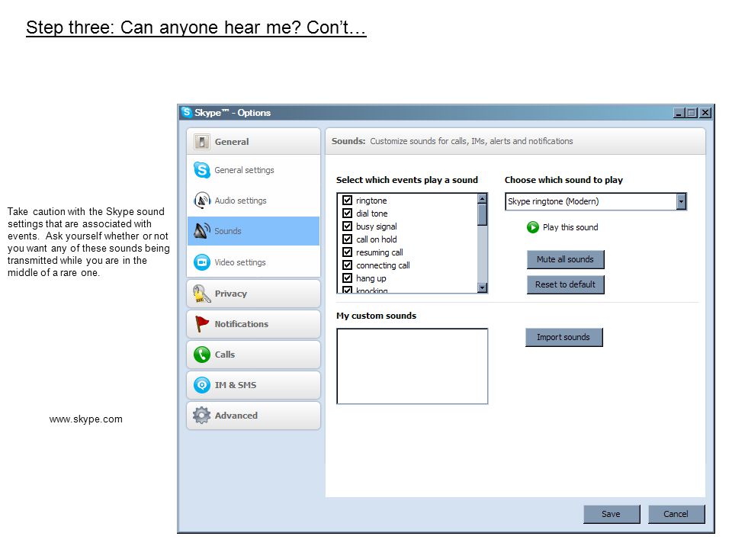
Task: Click the www.skype.com text
Action: coord(86,419)
